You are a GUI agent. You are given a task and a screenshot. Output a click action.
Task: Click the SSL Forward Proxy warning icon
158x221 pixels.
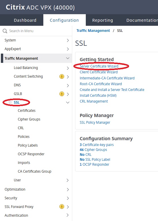point(62,207)
